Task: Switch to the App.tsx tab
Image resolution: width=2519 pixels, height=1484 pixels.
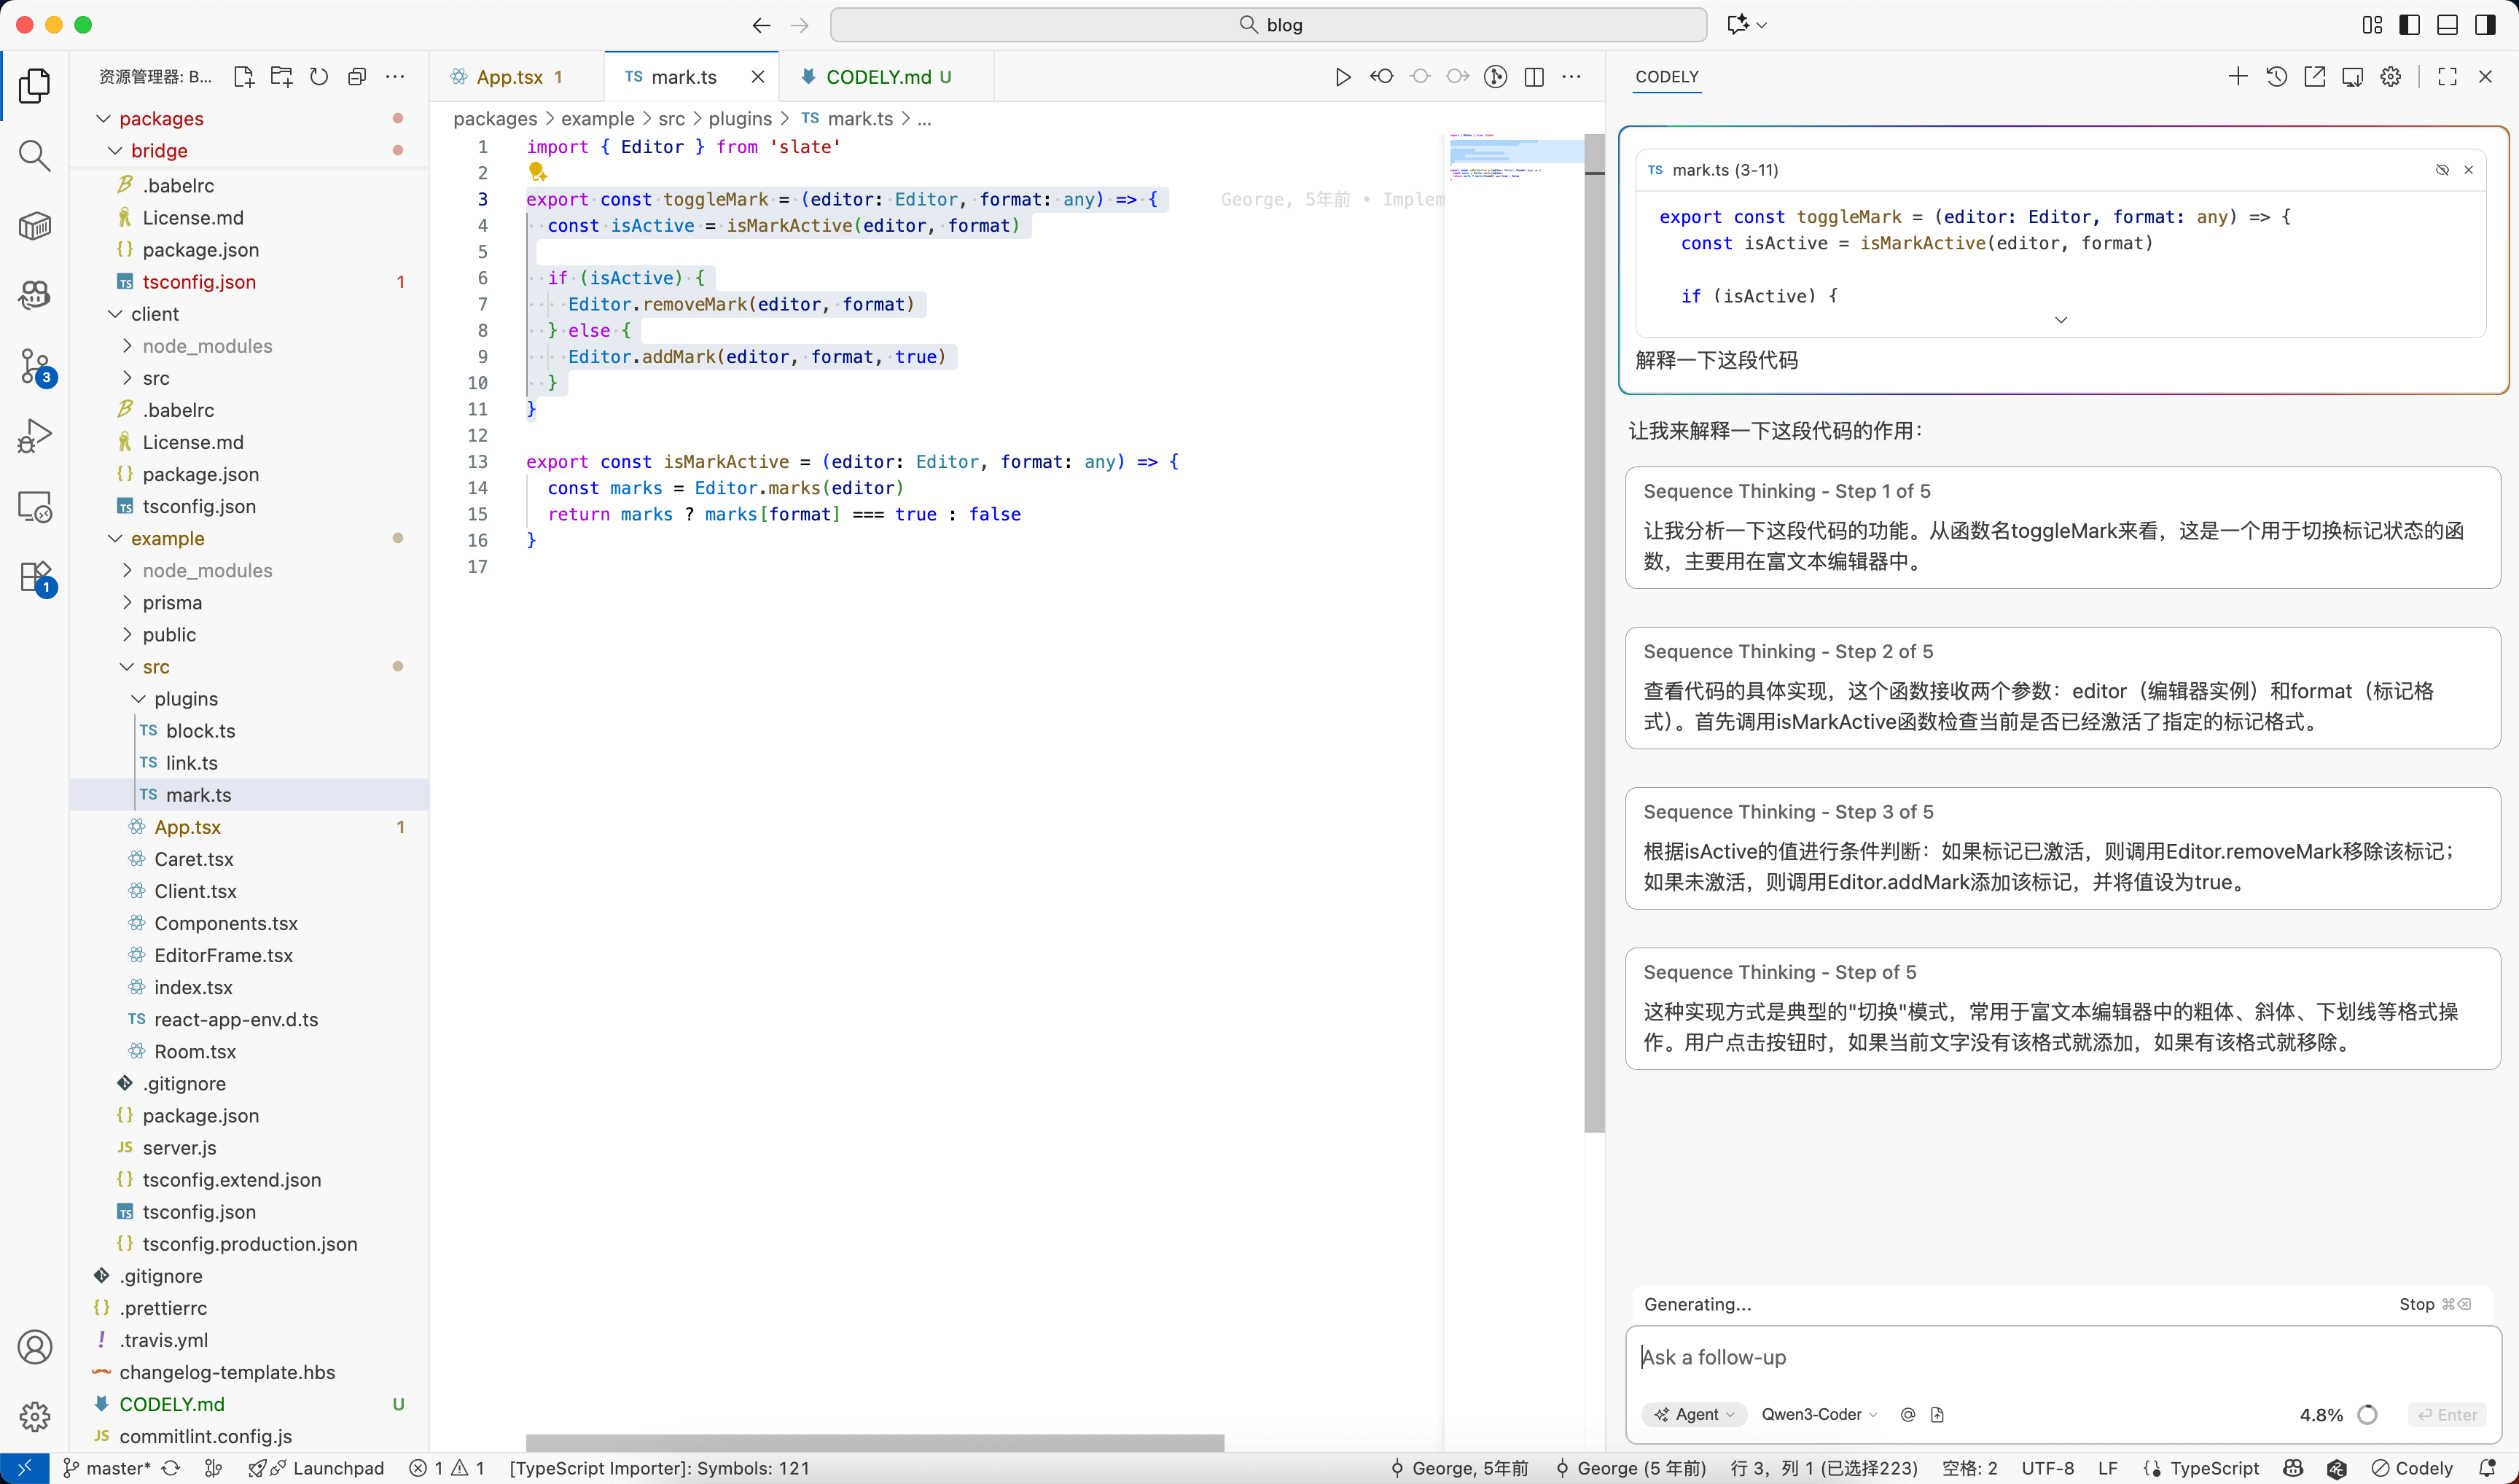Action: click(509, 77)
